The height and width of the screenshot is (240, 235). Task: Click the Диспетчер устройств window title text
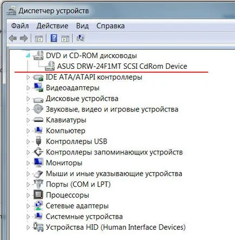(x=54, y=11)
